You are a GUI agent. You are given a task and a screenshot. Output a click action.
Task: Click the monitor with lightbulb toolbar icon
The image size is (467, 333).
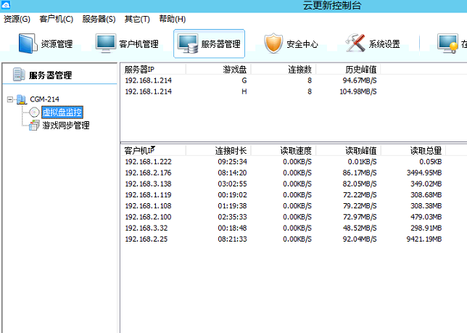[x=447, y=44]
